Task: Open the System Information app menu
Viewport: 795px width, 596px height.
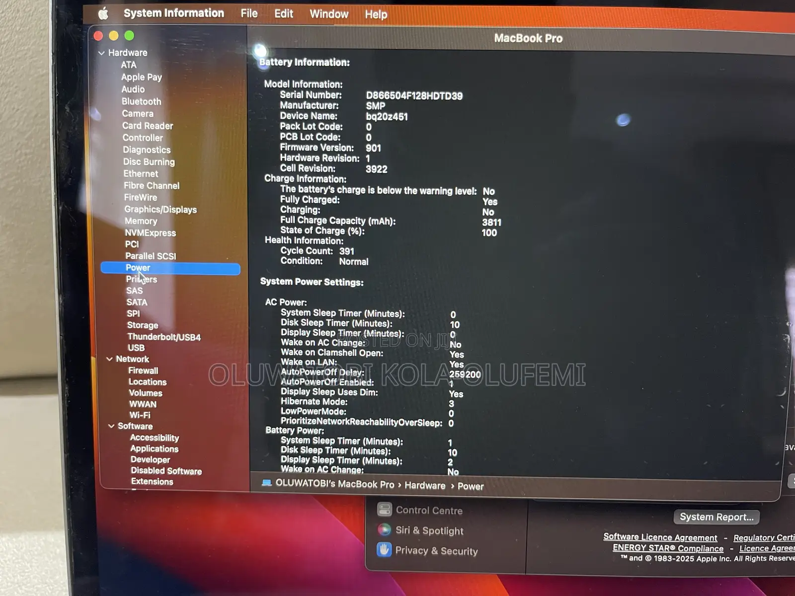Action: pos(174,13)
